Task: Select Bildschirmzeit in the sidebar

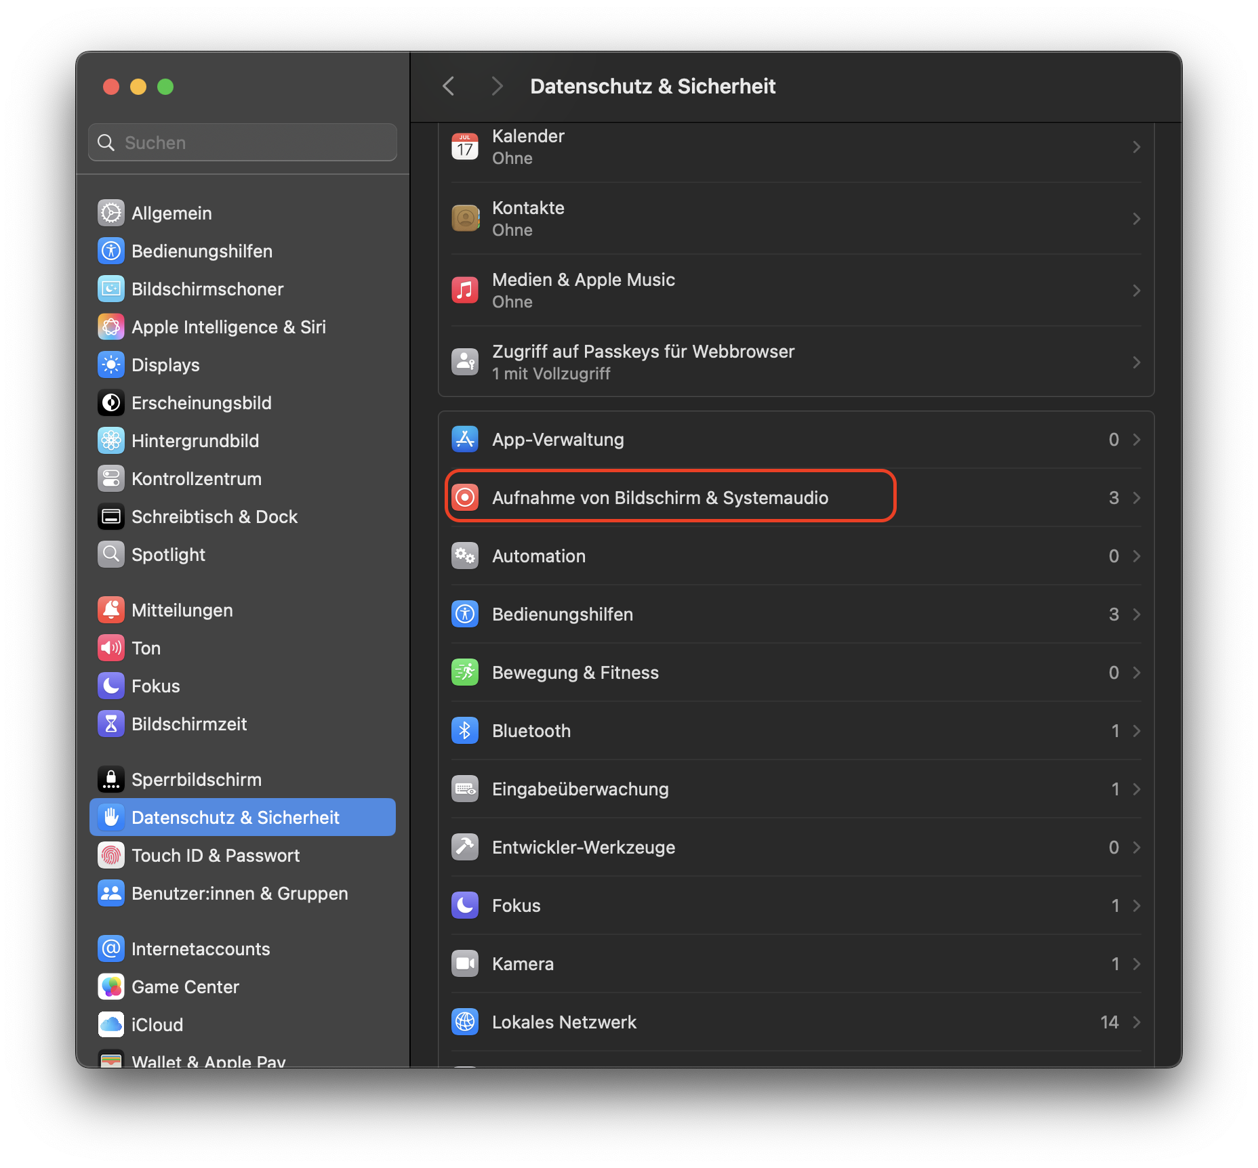Action: tap(110, 724)
